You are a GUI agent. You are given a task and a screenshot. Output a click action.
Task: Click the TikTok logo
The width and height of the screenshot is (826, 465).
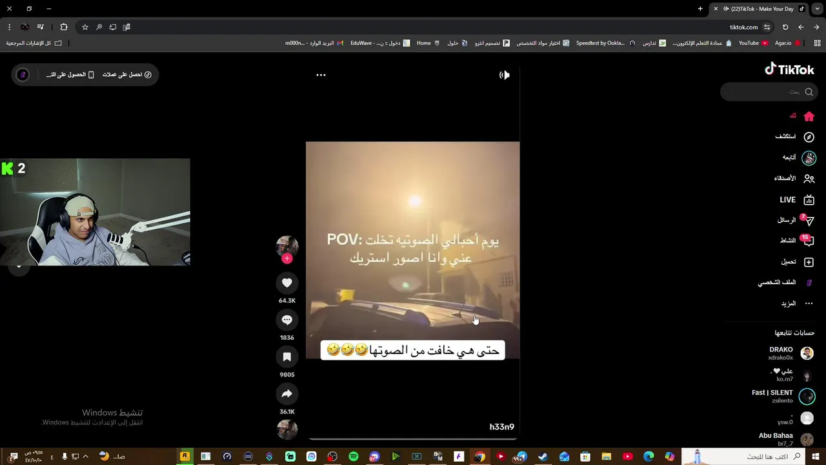point(789,69)
